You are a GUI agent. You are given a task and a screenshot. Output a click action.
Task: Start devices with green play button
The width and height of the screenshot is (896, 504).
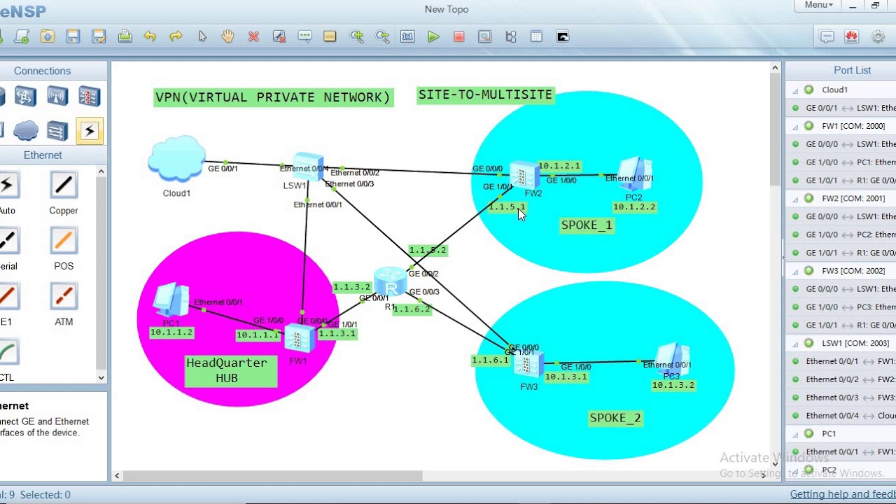coord(433,36)
